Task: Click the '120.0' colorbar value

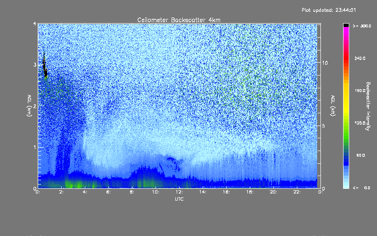Action: click(360, 123)
